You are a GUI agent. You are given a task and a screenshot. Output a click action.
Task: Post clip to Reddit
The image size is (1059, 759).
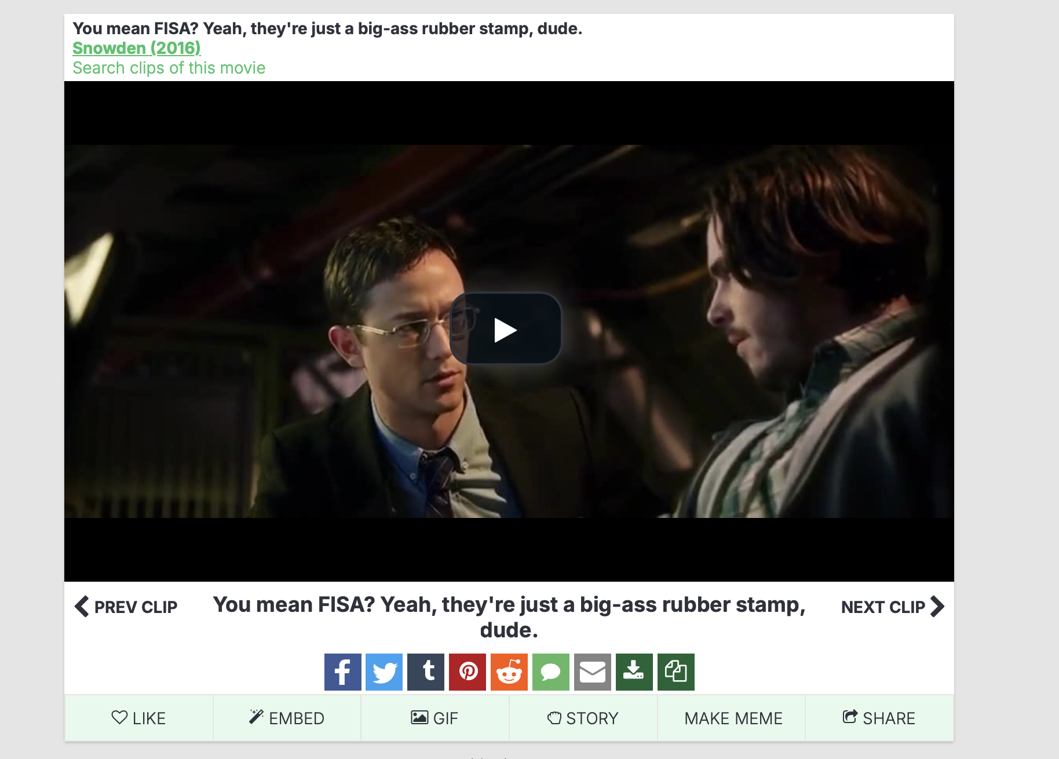point(509,672)
